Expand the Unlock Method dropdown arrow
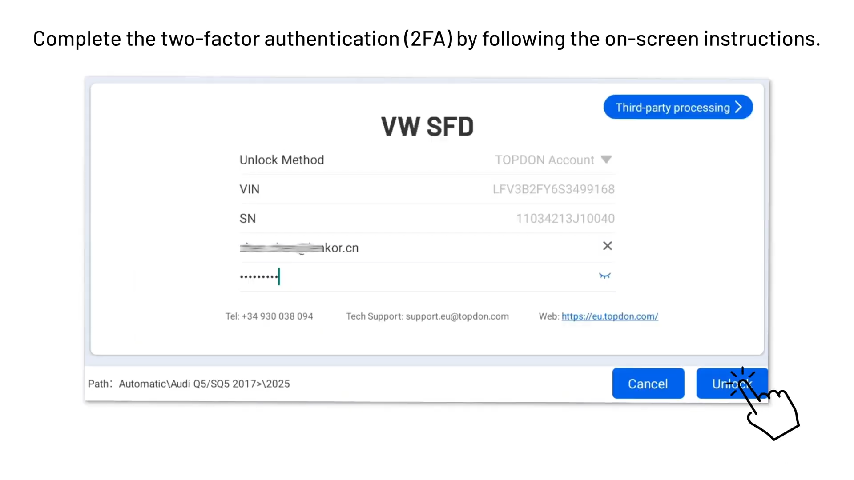This screenshot has height=480, width=854. point(606,160)
